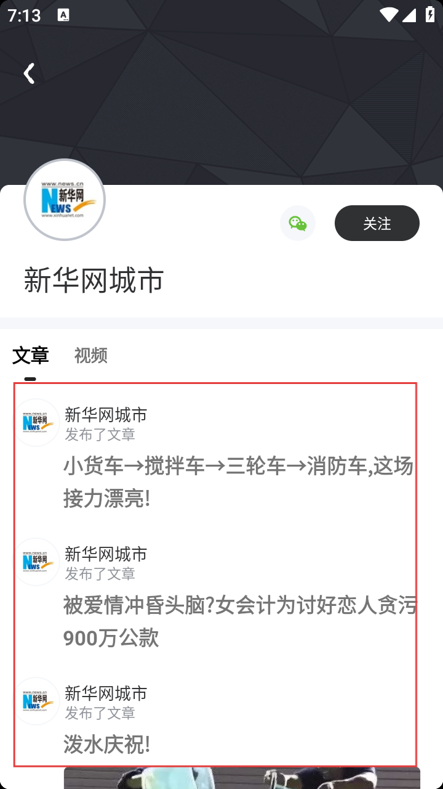Tap avatar icon of third post
The height and width of the screenshot is (789, 443).
37,701
